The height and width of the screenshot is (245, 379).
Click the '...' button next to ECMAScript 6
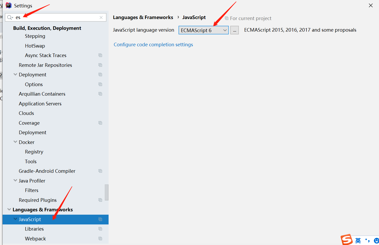coord(234,30)
